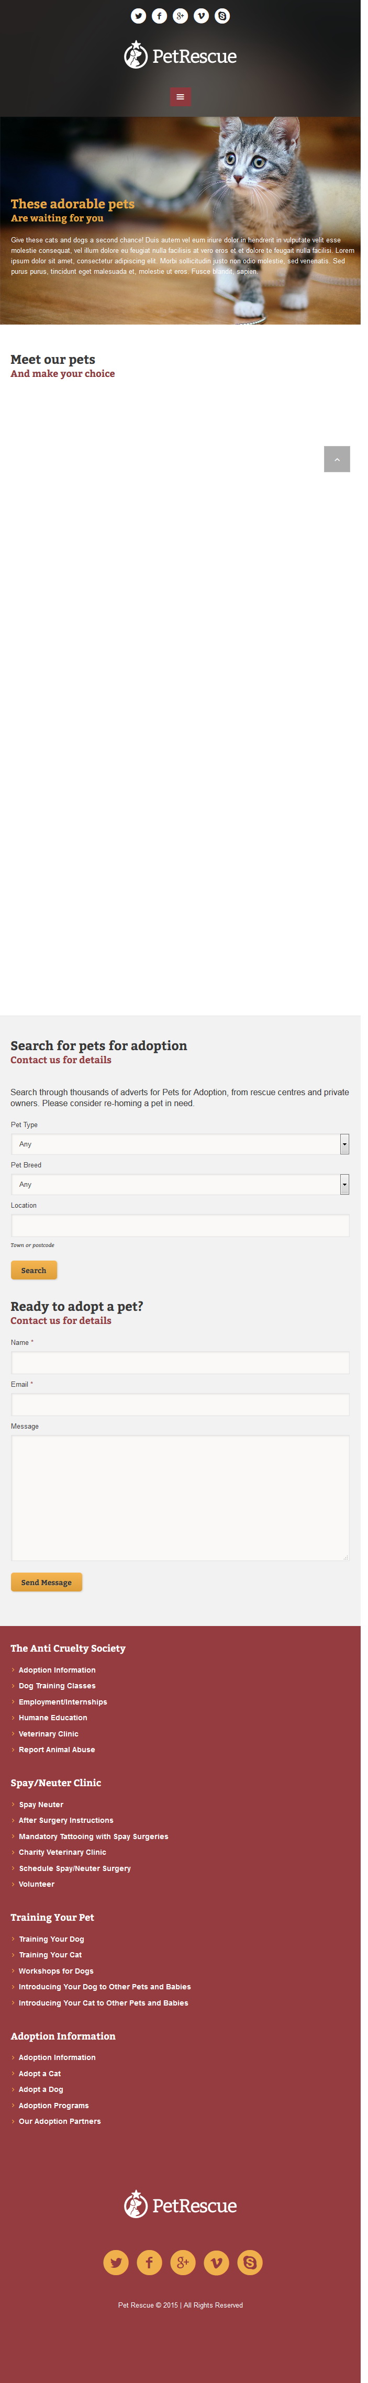This screenshot has height=2383, width=368.
Task: Click the Search button
Action: pos(34,1270)
